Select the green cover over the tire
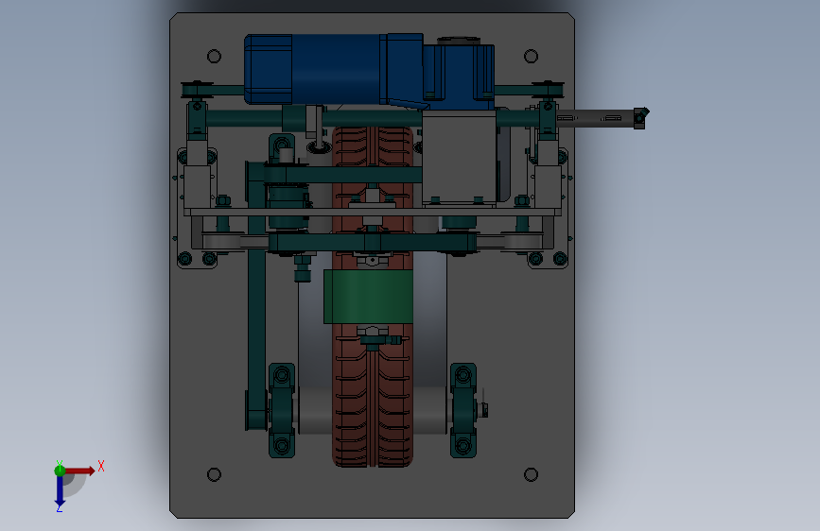 368,297
